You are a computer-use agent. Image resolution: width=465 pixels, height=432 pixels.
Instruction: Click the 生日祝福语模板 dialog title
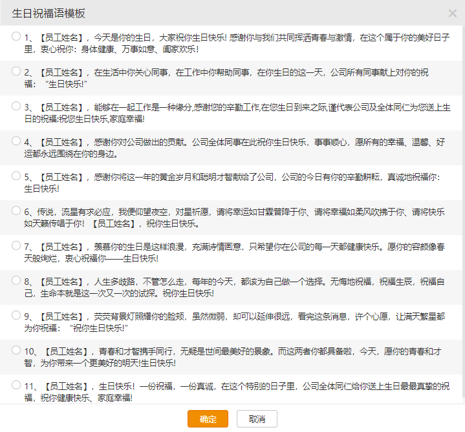tap(49, 14)
